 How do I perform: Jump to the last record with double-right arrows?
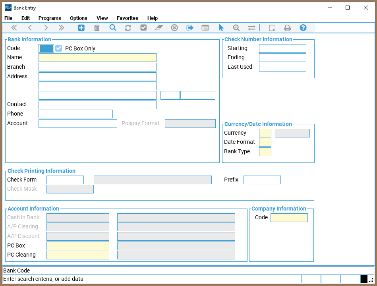pyautogui.click(x=61, y=28)
